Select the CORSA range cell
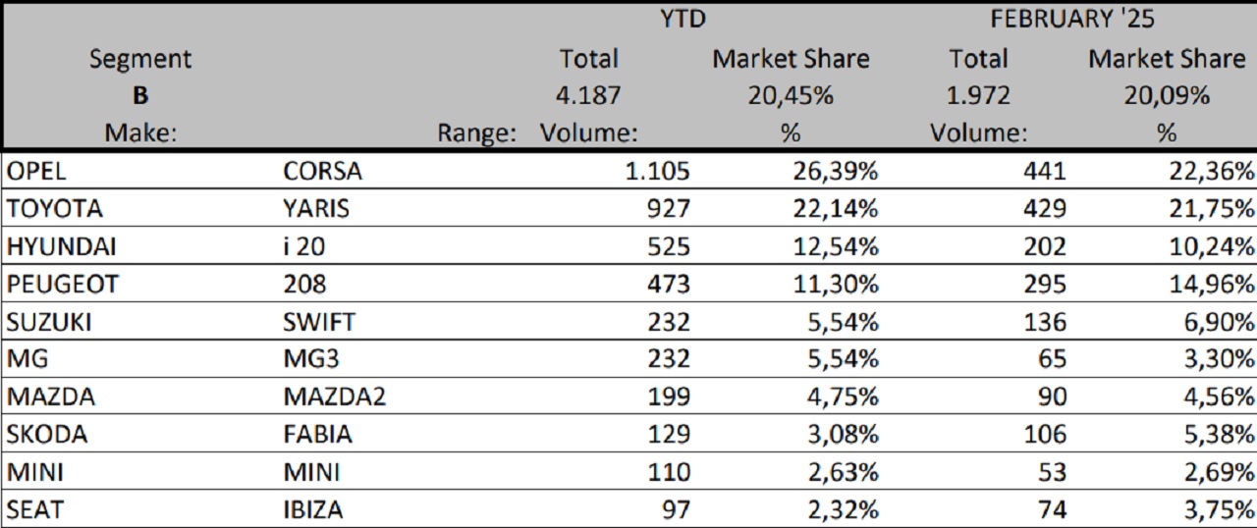 tap(322, 171)
